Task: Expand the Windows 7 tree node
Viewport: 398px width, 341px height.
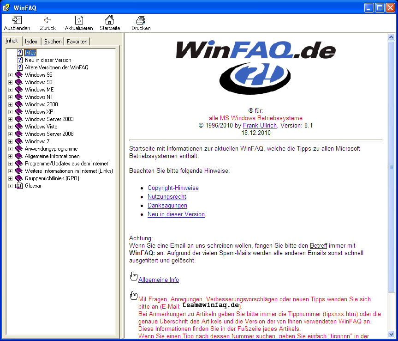Action: click(11, 141)
